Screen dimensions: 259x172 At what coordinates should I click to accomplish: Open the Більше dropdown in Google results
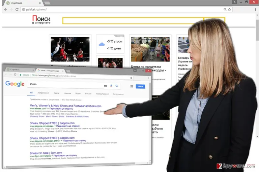tap(88, 94)
